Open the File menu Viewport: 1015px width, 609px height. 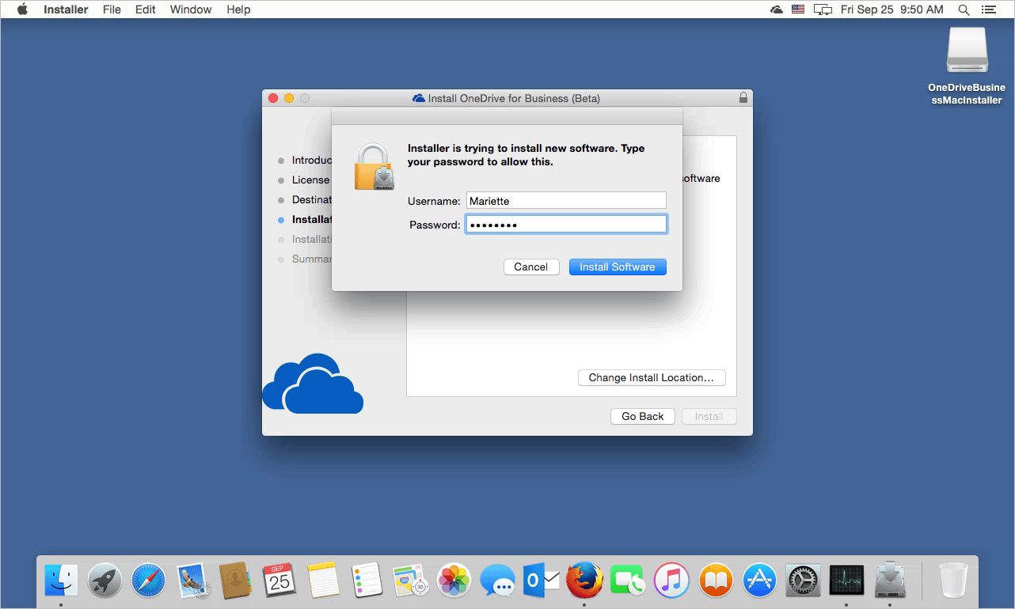pyautogui.click(x=112, y=9)
